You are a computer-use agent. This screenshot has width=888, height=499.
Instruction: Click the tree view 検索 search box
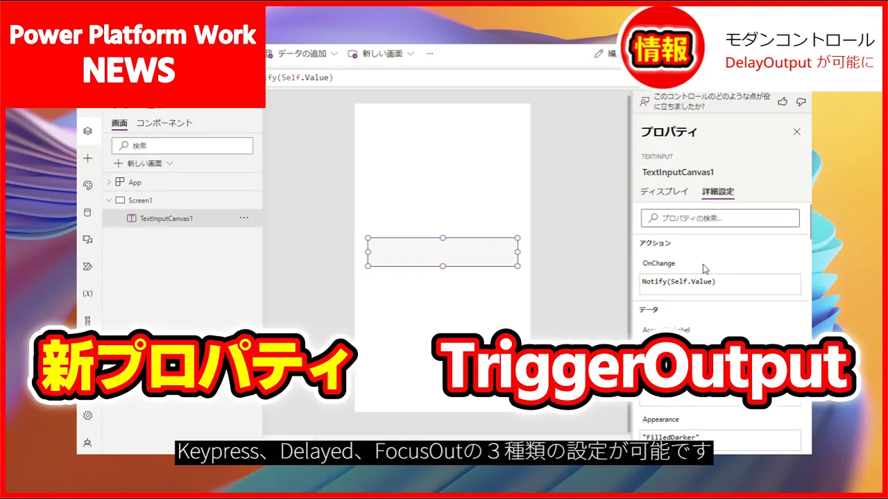click(182, 146)
